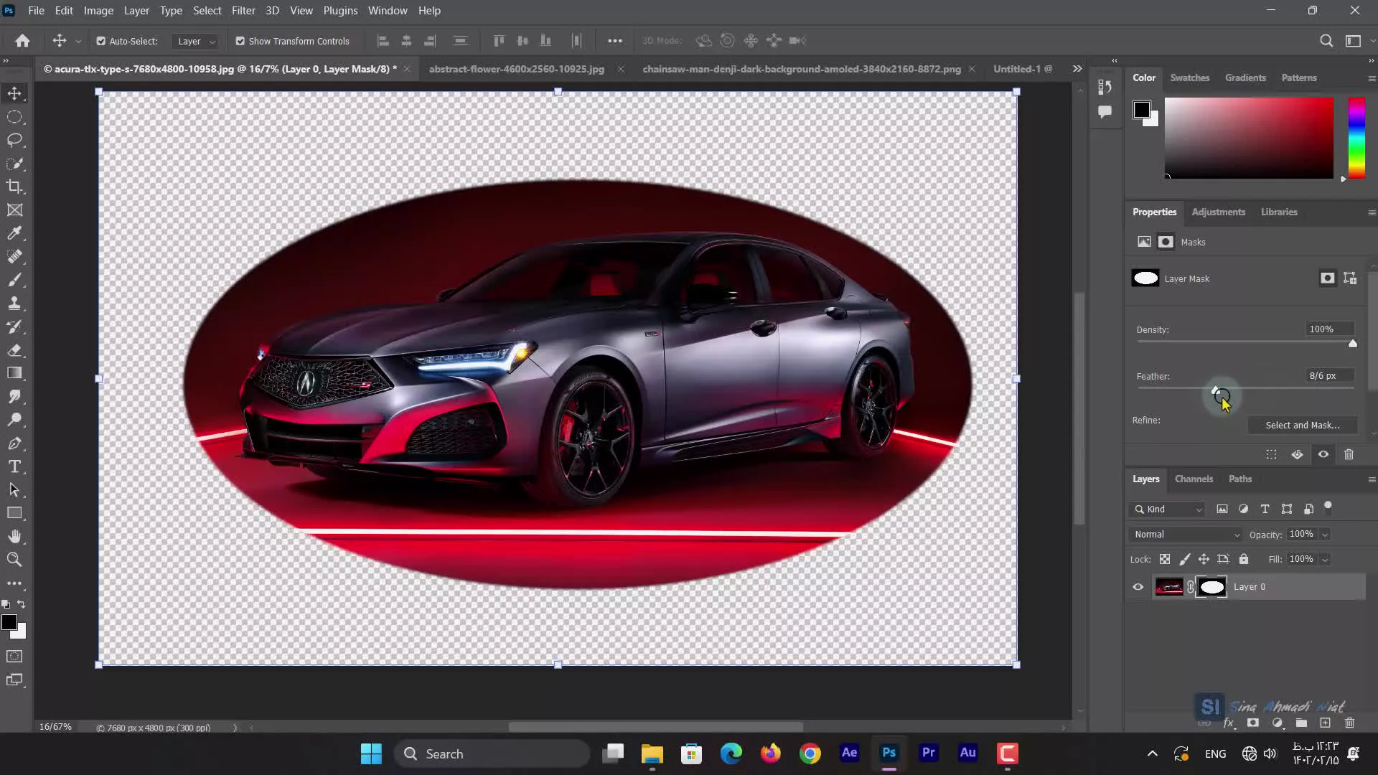Open the Filter menu
Image resolution: width=1378 pixels, height=775 pixels.
[243, 11]
